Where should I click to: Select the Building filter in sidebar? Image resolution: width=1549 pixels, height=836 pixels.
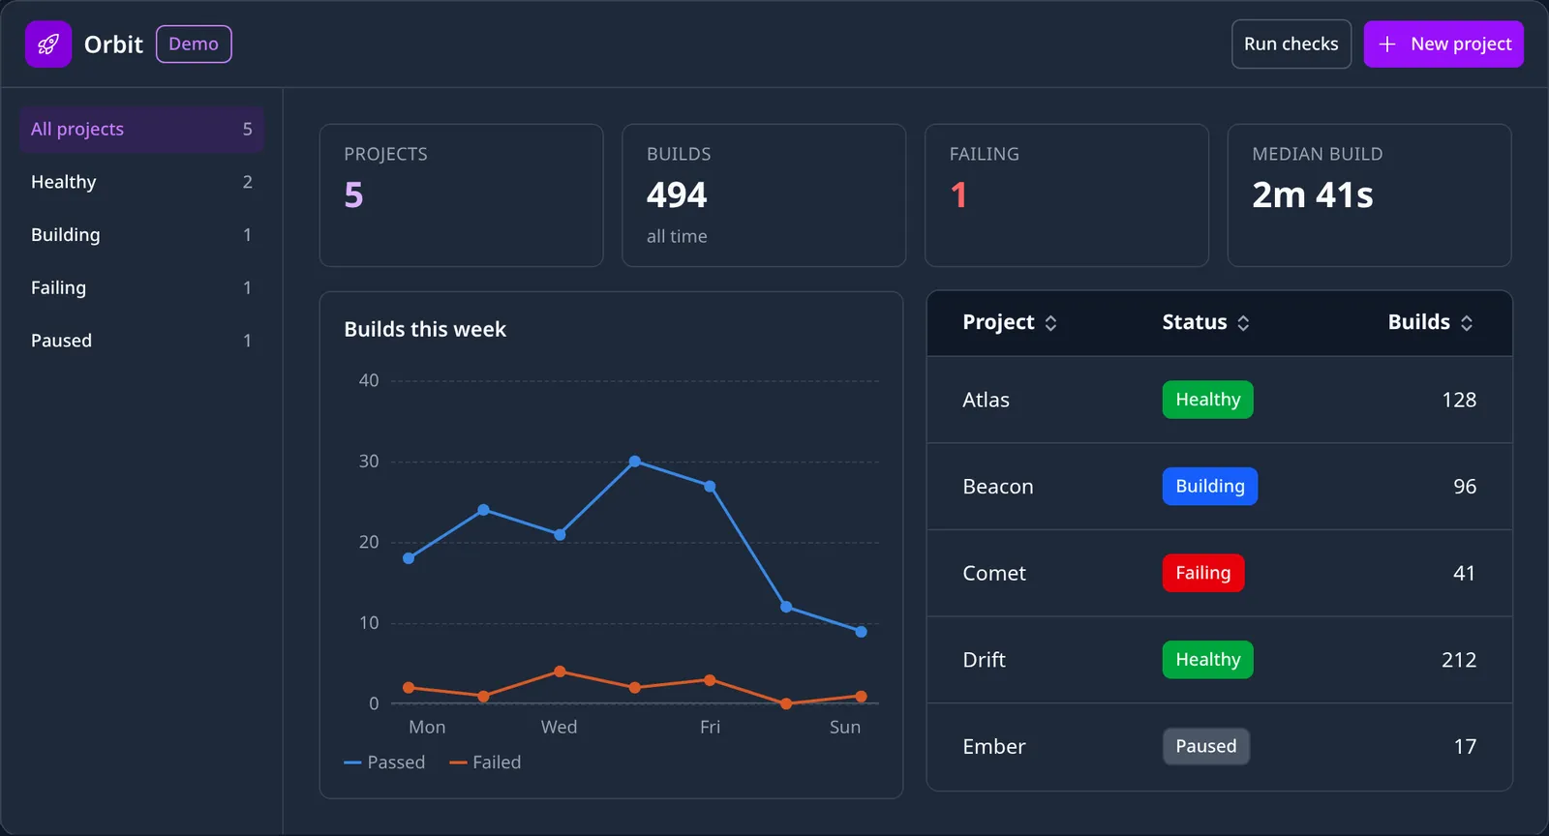pos(141,235)
